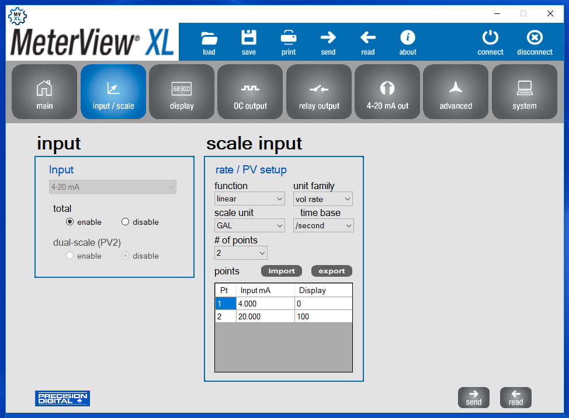This screenshot has height=418, width=569.
Task: Click the export points button
Action: (x=332, y=271)
